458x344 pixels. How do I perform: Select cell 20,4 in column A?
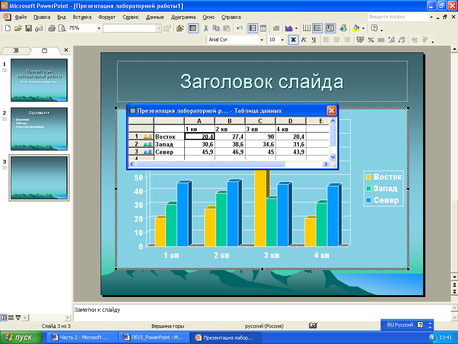click(199, 137)
